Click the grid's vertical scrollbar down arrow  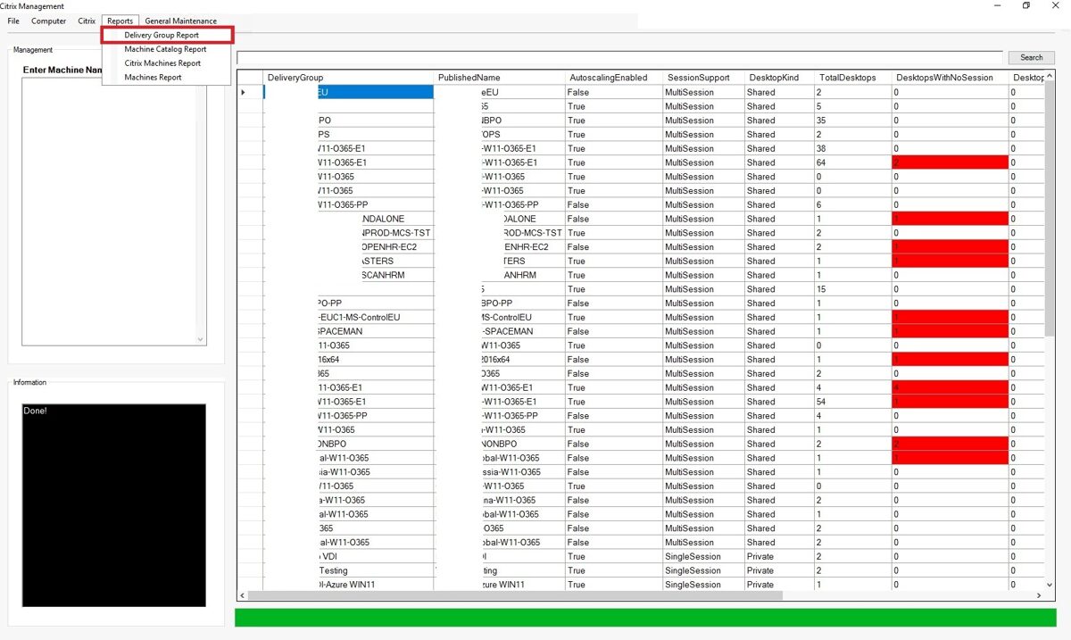pos(1050,584)
